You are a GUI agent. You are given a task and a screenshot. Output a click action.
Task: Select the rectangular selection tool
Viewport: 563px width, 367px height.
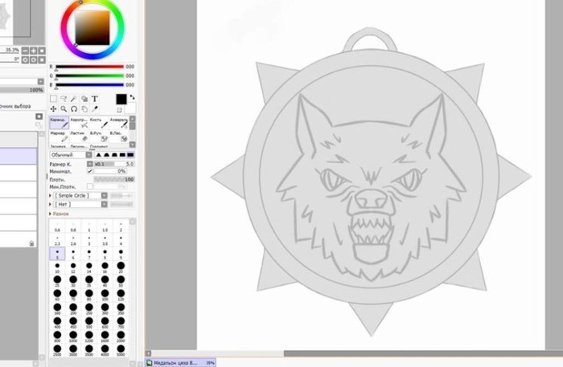click(53, 99)
